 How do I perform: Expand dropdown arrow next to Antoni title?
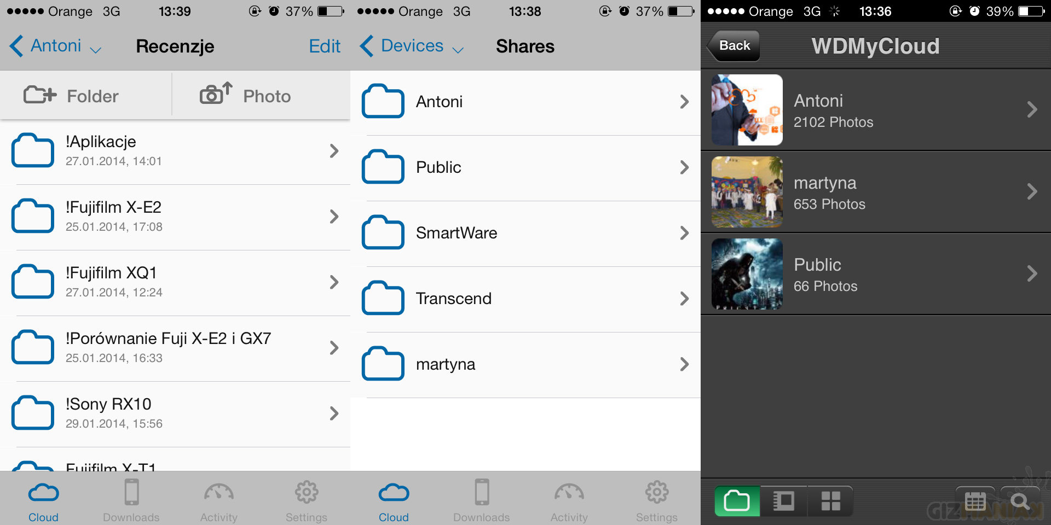96,50
